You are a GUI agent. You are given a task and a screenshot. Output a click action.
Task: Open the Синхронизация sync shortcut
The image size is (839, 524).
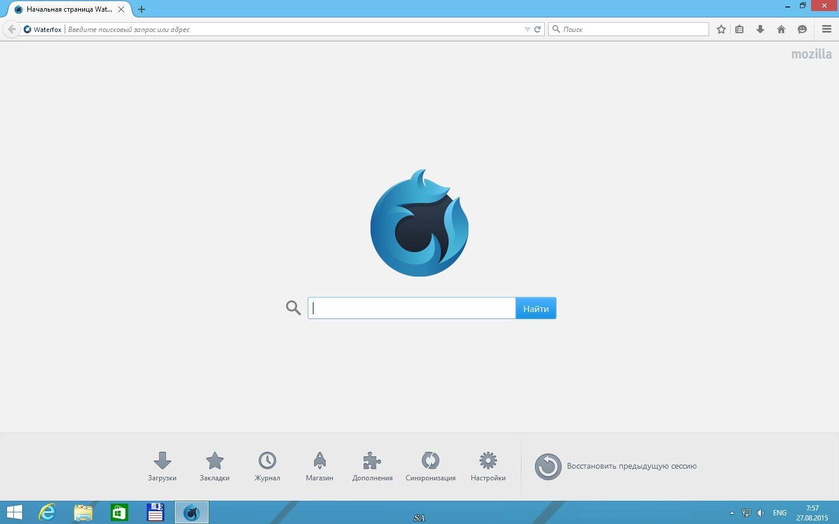click(x=431, y=466)
